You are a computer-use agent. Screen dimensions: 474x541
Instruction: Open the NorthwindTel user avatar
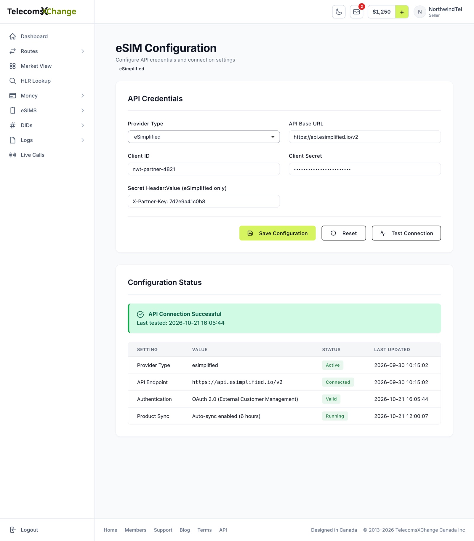click(x=420, y=12)
